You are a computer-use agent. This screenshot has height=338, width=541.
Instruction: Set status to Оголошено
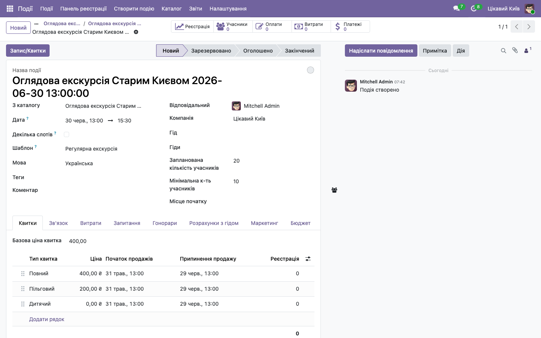click(x=258, y=51)
